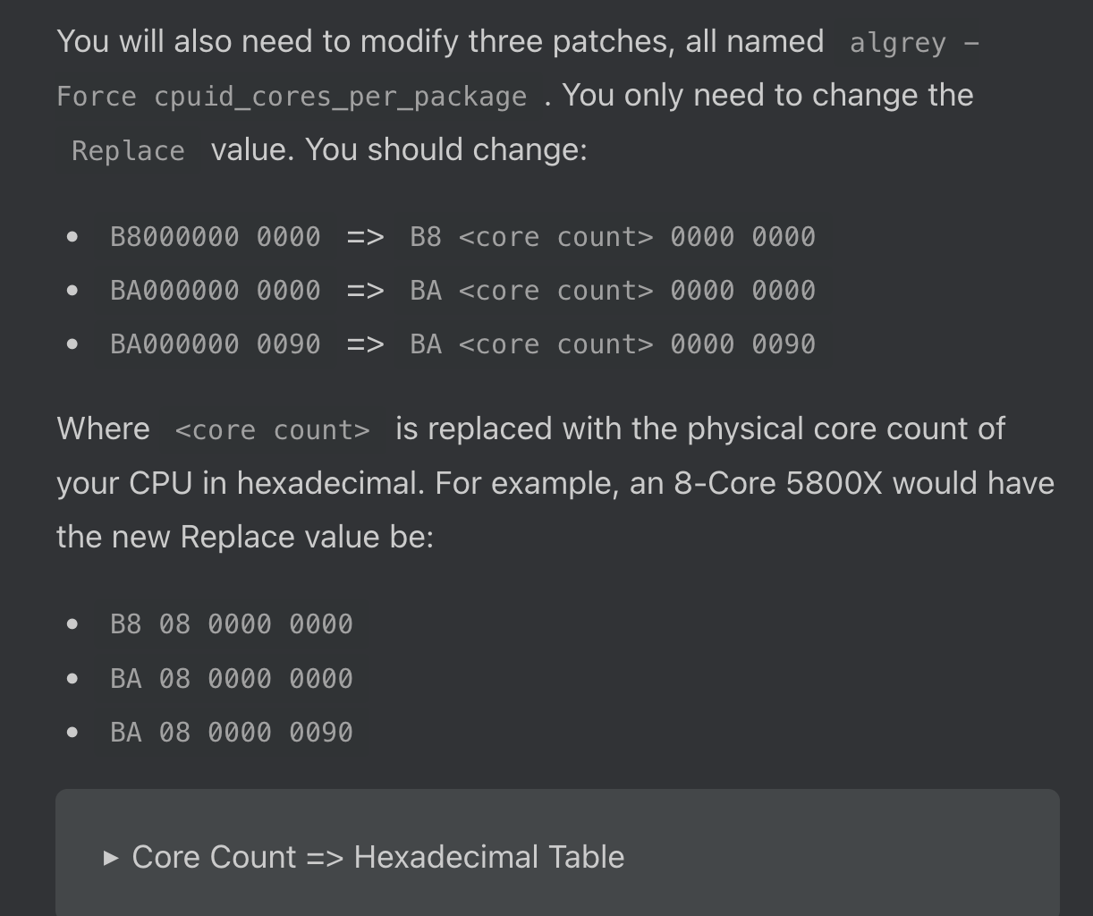Expand the Core Count Hexadecimal Table triangle
This screenshot has width=1093, height=916.
pyautogui.click(x=111, y=858)
